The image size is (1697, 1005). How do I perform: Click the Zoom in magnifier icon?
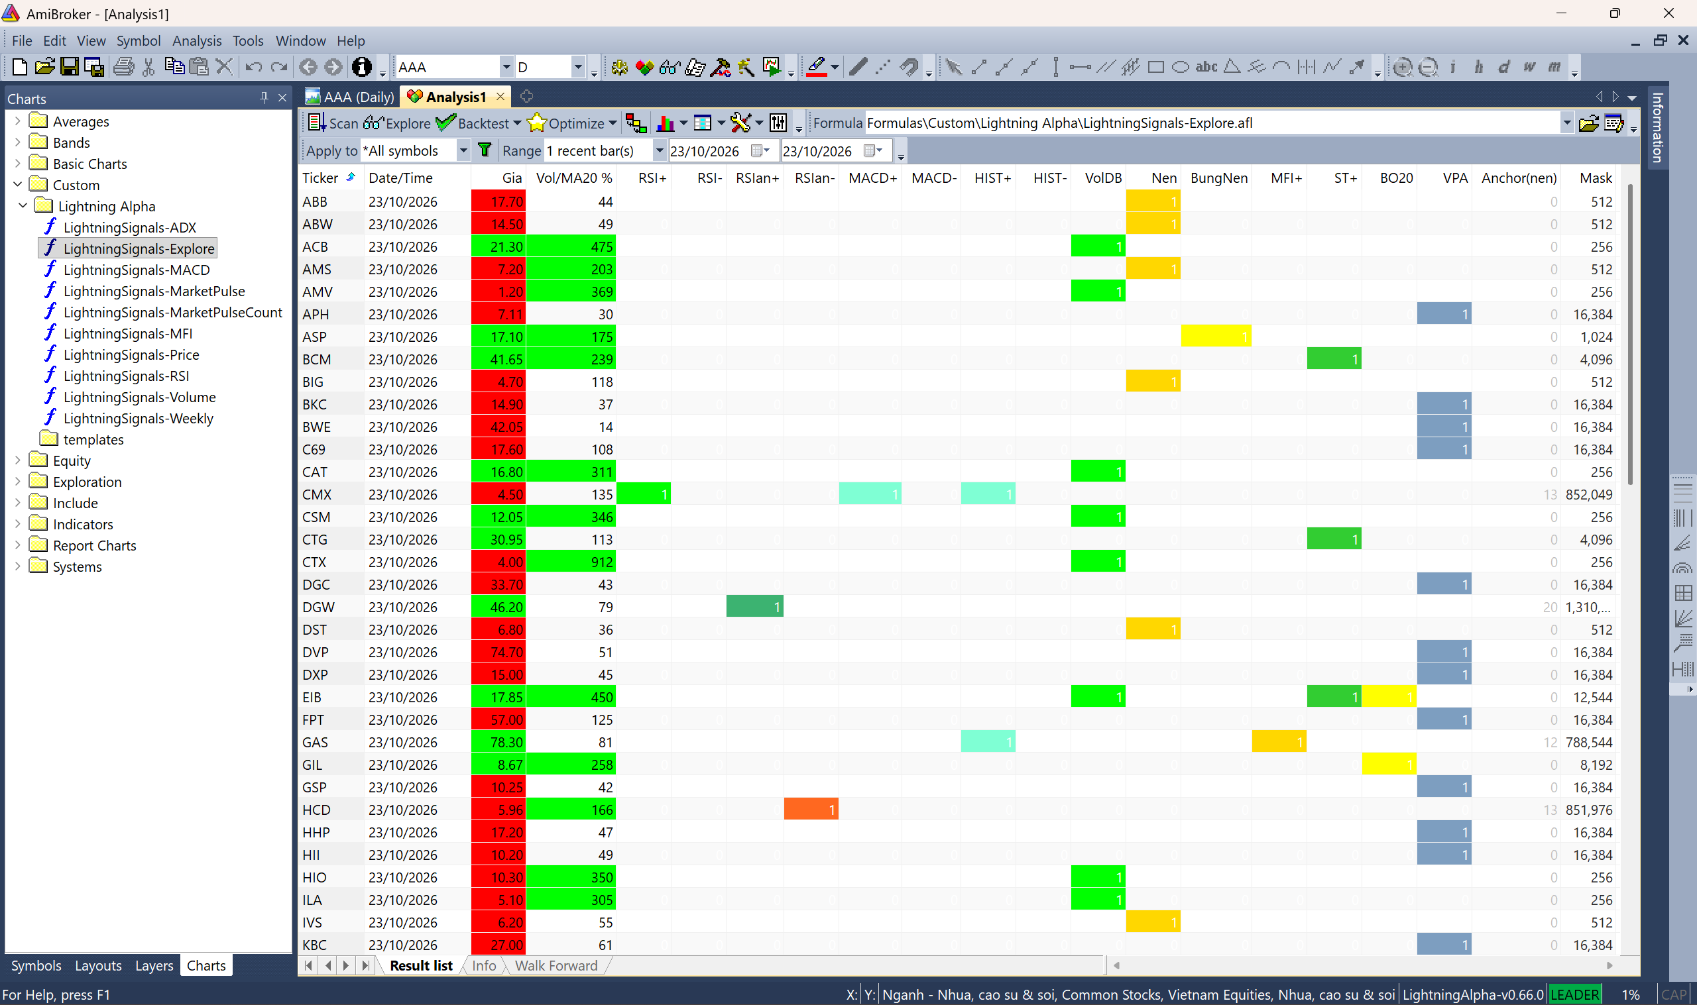(1402, 66)
